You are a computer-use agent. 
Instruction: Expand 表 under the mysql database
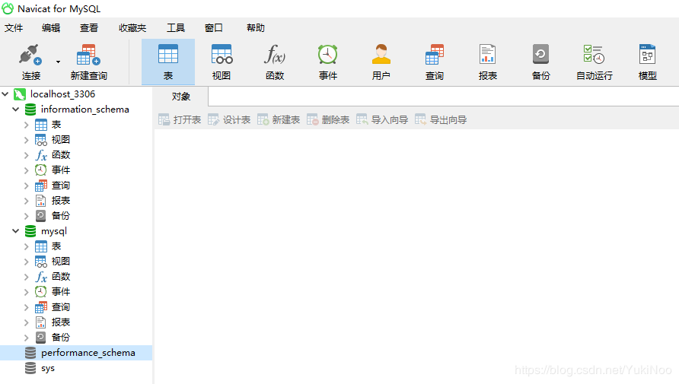point(27,246)
